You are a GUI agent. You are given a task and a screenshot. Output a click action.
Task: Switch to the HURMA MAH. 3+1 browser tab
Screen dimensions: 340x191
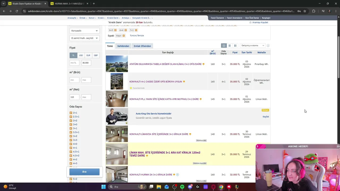[x=69, y=3]
